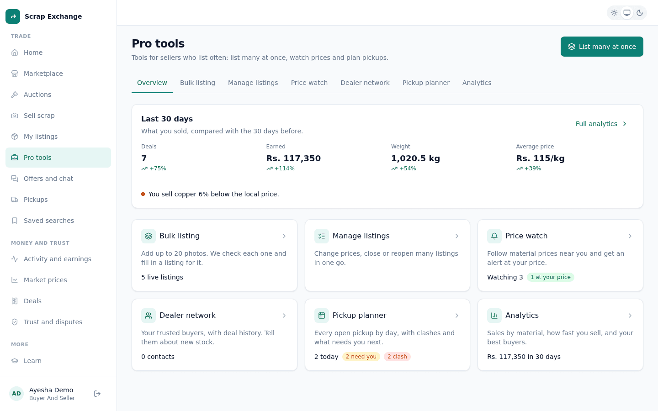Open Price watch card via its chevron

click(x=630, y=236)
